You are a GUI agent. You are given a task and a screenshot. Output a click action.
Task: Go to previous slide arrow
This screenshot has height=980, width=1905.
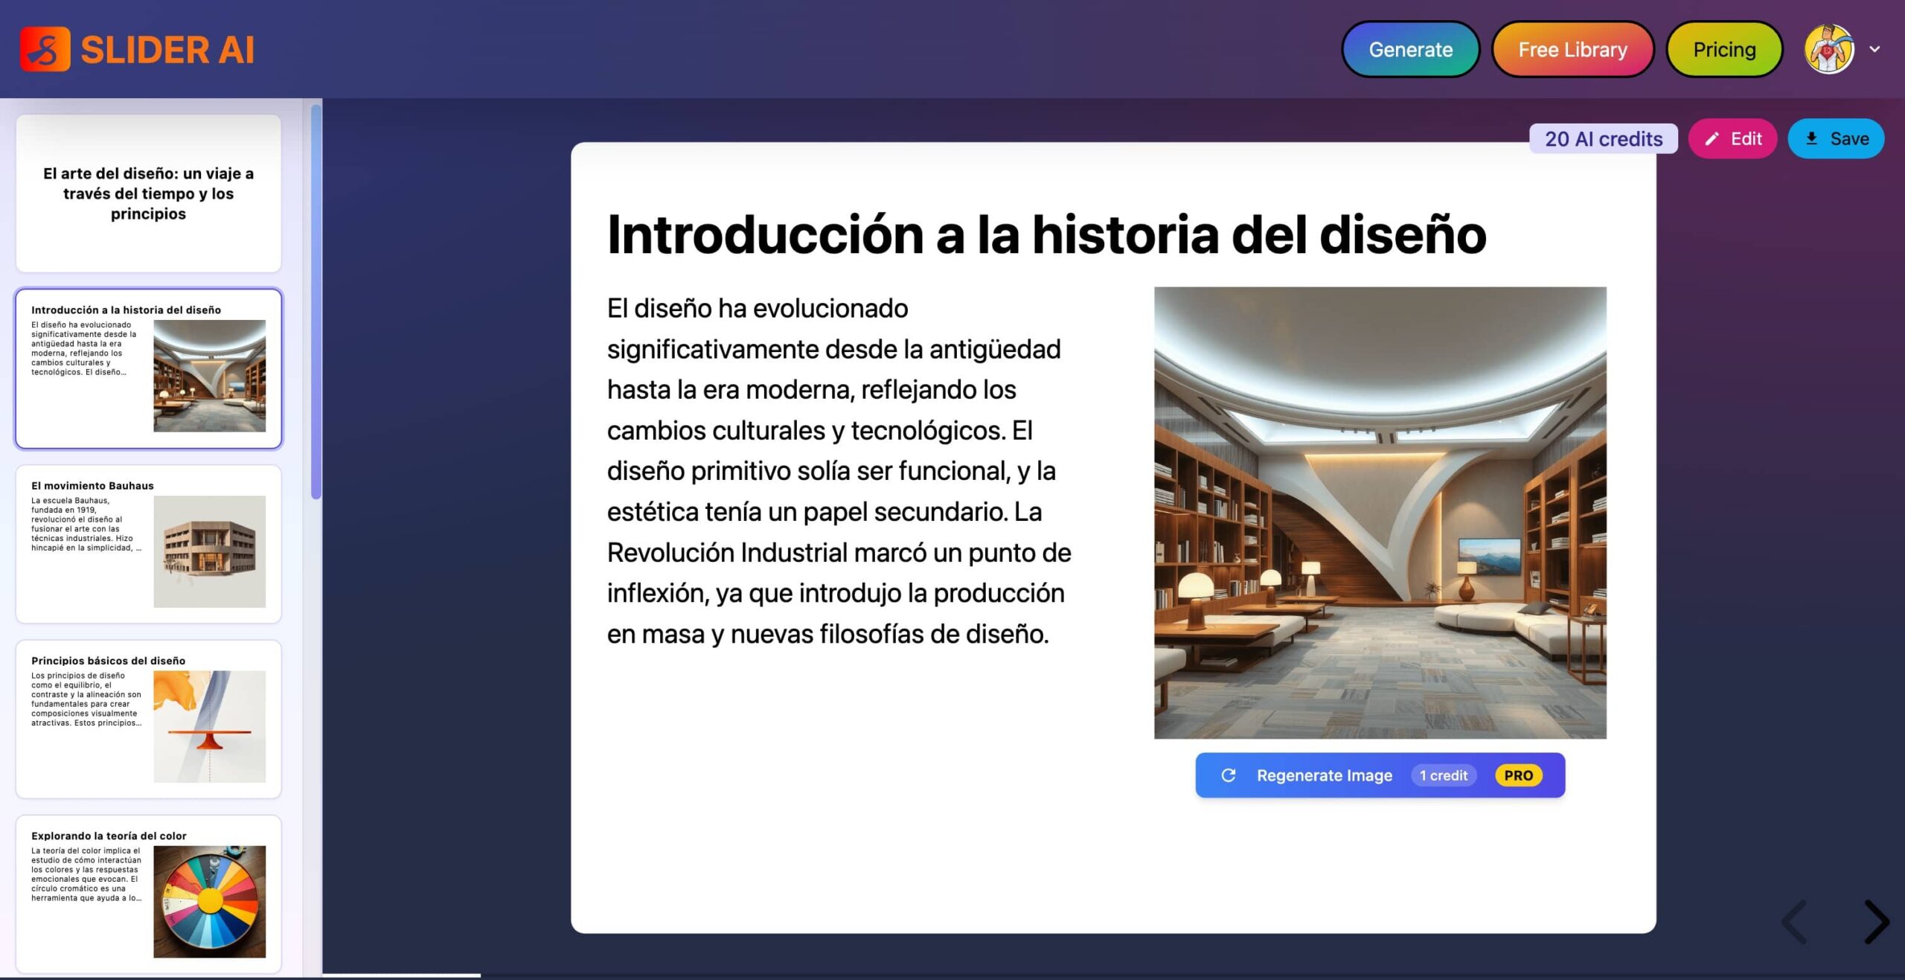1795,922
